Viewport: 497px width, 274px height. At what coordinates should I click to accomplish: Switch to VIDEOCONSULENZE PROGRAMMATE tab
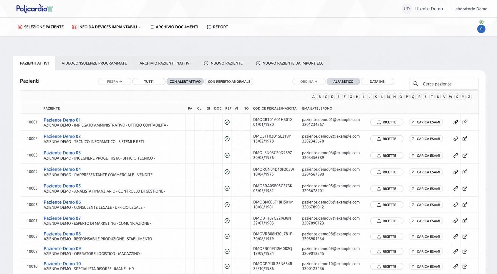point(94,63)
